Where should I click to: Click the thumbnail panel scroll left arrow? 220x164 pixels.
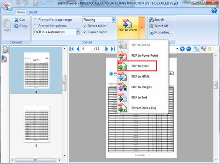[12, 160]
